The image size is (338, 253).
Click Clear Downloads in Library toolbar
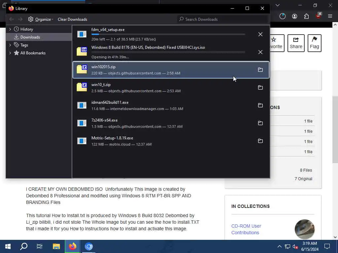click(x=72, y=19)
